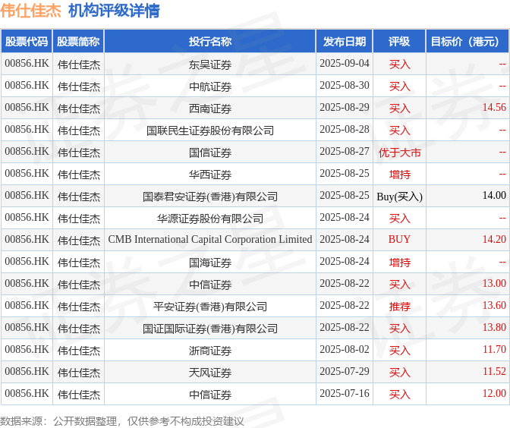This screenshot has width=510, height=428.
Task: Click target price 13.60
Action: coord(494,305)
